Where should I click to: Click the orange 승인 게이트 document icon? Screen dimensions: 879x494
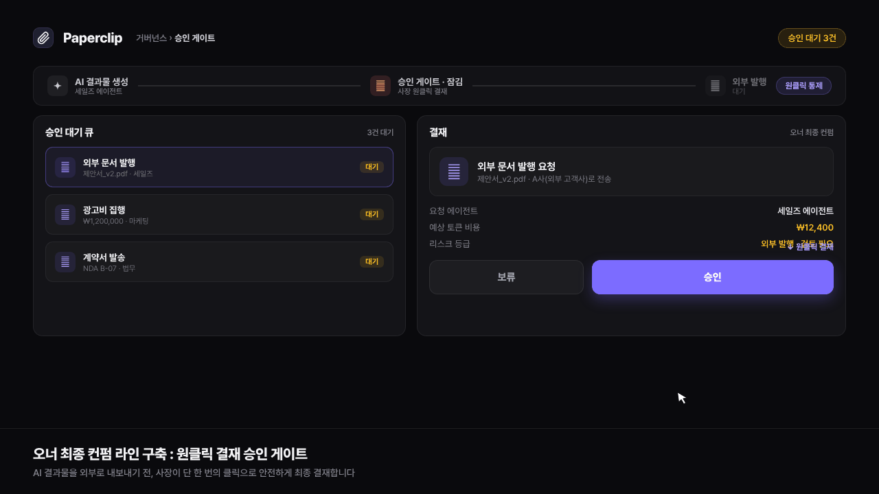tap(380, 86)
